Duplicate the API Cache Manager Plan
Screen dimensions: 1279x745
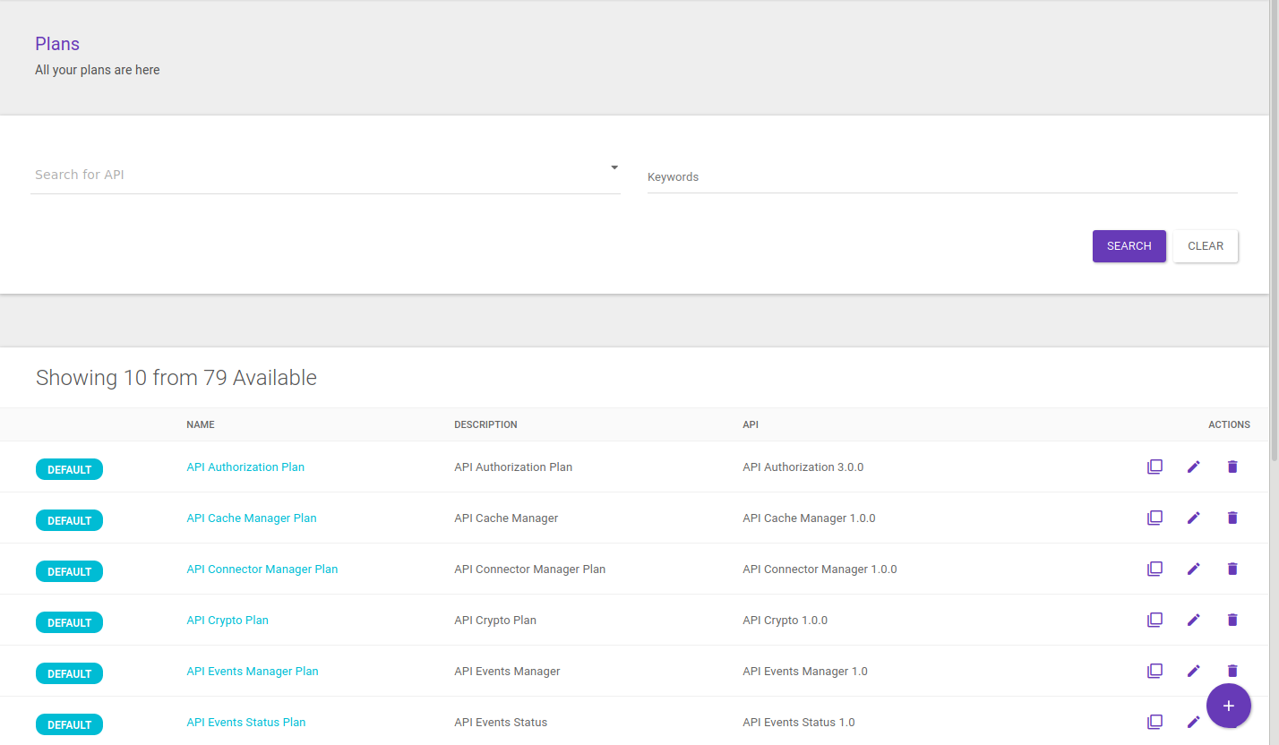[1155, 518]
